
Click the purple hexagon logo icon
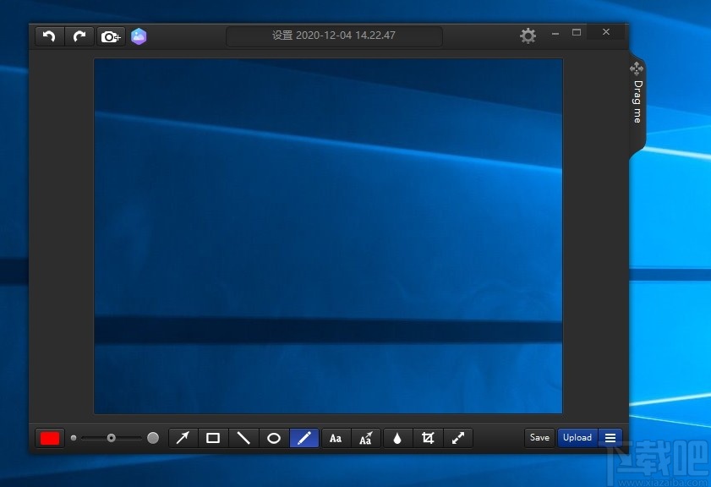[139, 36]
